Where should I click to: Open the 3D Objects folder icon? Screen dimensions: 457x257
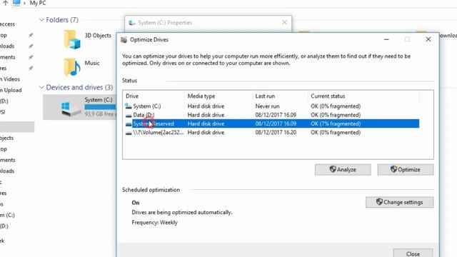click(x=71, y=40)
